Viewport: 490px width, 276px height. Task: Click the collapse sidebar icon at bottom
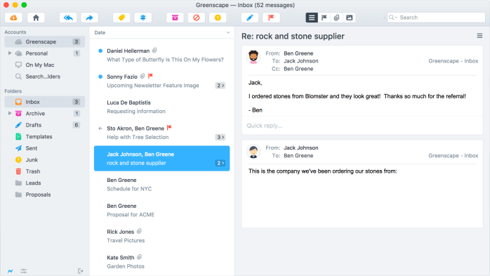80,270
